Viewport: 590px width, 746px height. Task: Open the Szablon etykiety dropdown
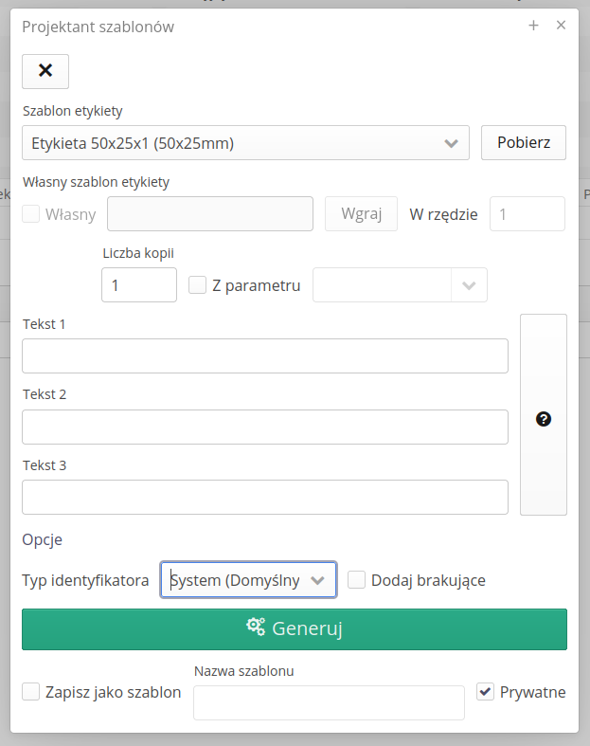point(245,143)
